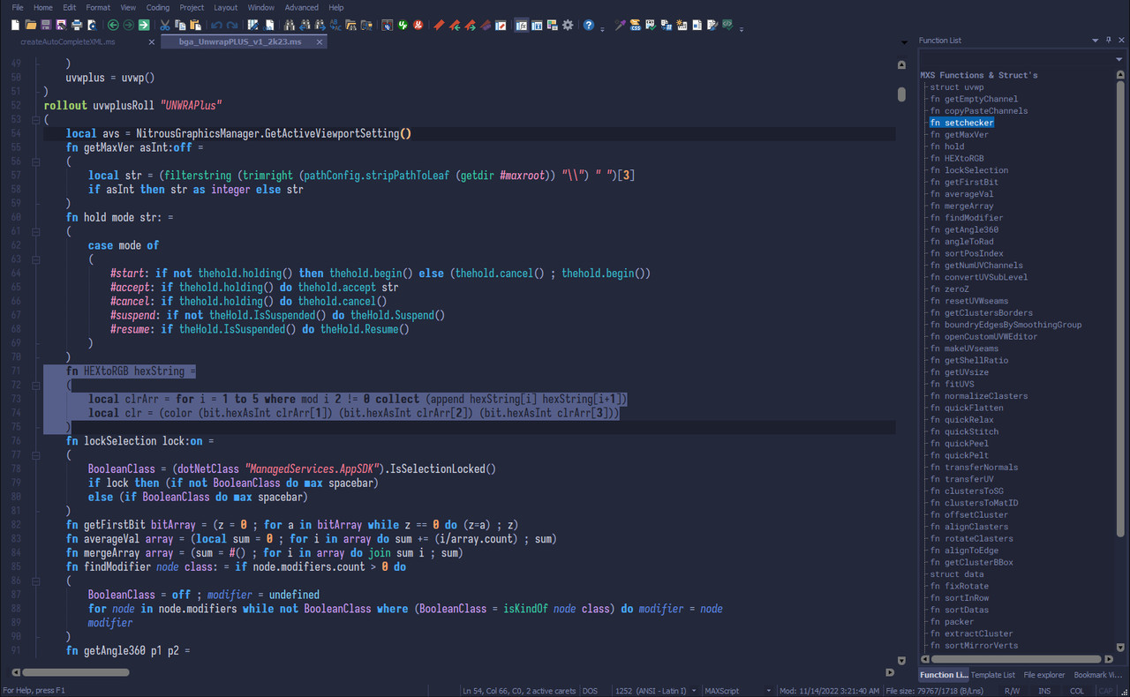Open the Function List panel options dropdown arrow
The height and width of the screenshot is (697, 1130).
tap(1096, 41)
